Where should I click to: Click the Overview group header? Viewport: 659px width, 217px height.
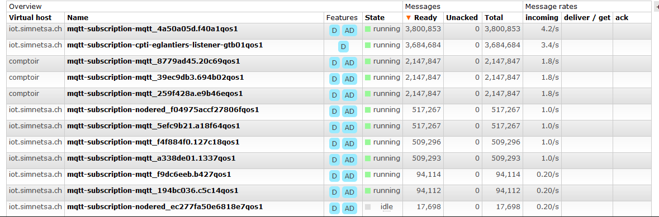[x=25, y=6]
